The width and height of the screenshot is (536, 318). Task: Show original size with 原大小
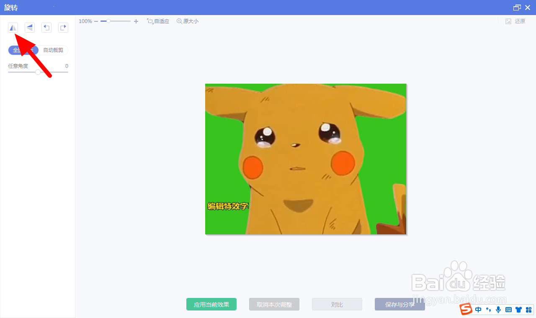click(188, 21)
